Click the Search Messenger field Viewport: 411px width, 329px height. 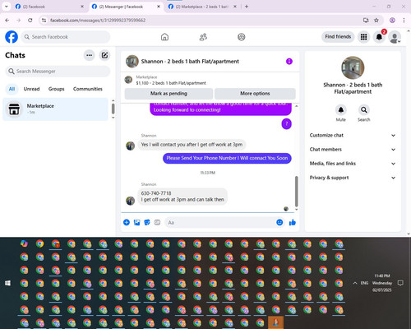[58, 72]
